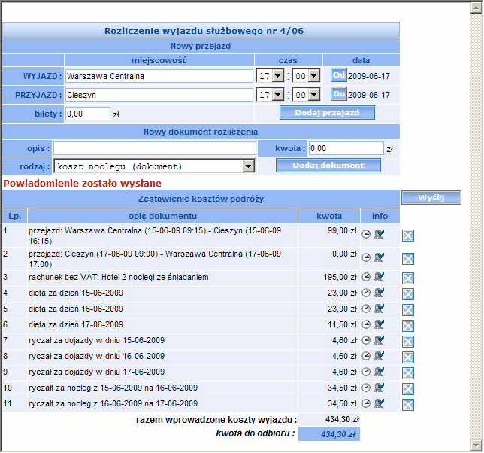Open clock icon for ryczałt dojazdy 16-06-2009
Viewport: 484px width, 453px height.
click(x=366, y=356)
